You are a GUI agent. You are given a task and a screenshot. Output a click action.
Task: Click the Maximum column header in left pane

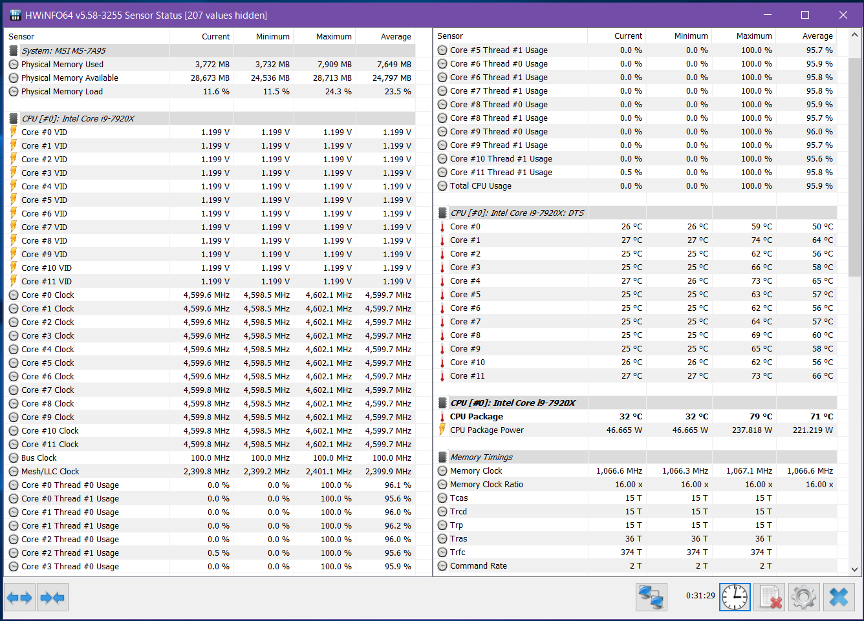click(x=334, y=37)
